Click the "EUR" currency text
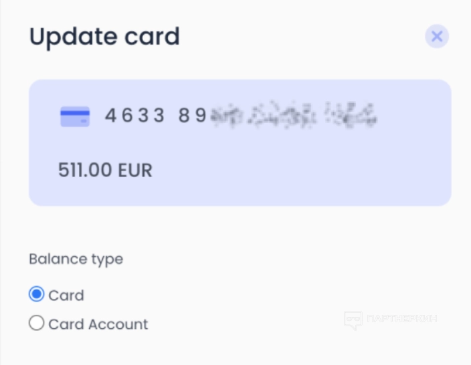The height and width of the screenshot is (365, 471). tap(136, 170)
